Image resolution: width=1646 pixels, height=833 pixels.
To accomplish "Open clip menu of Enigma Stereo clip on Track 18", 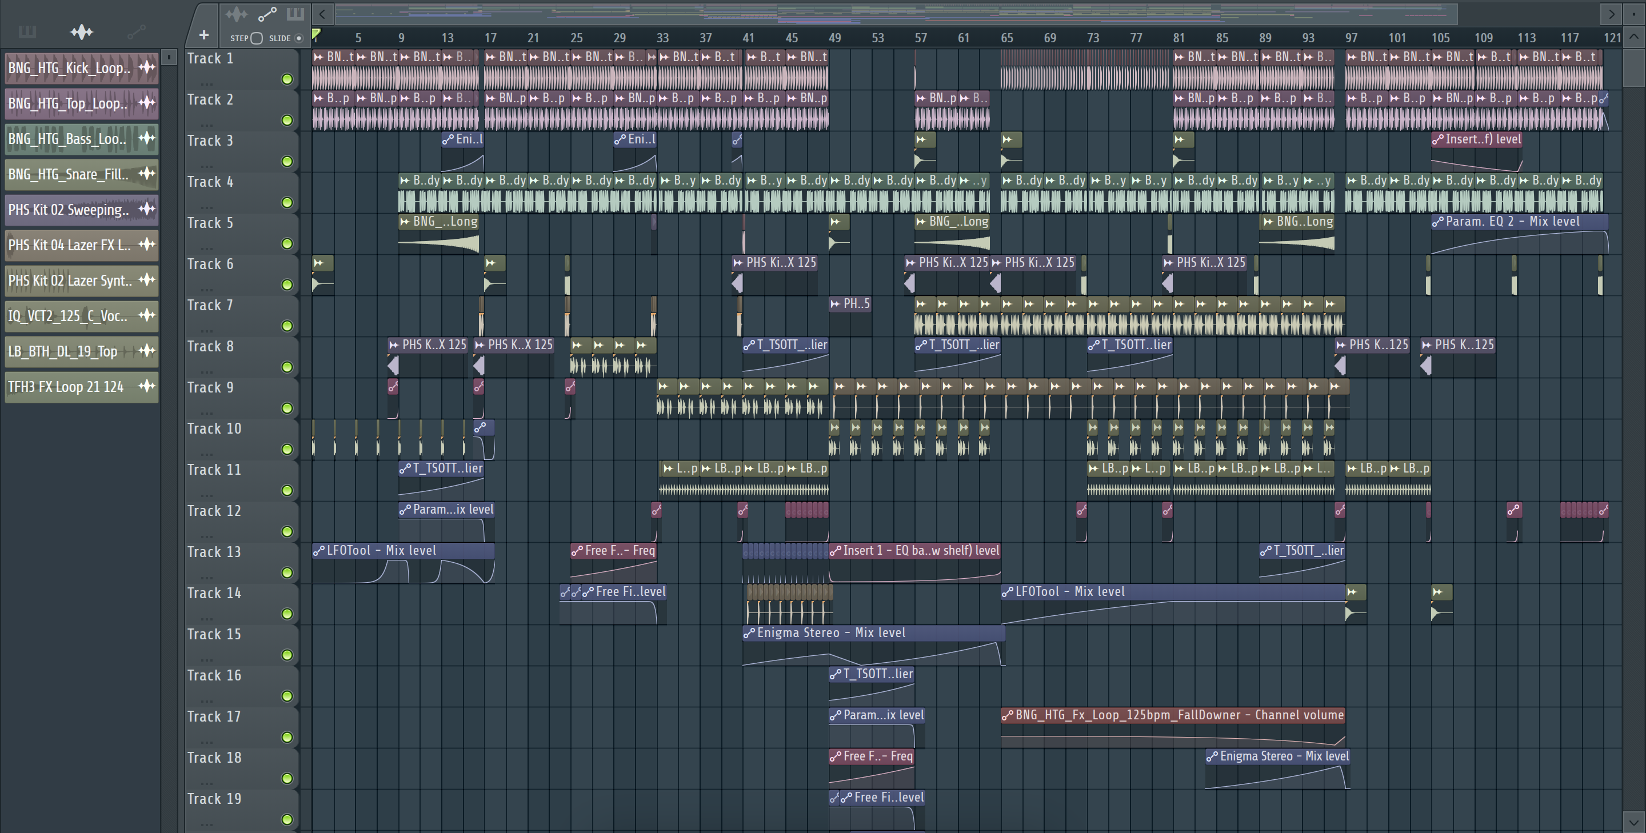I will click(x=1212, y=756).
